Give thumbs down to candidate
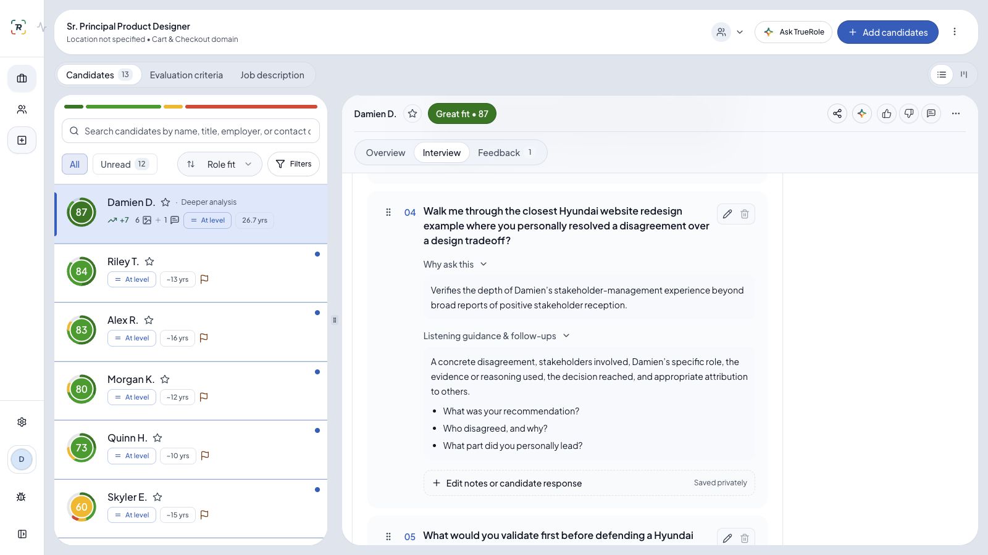988x555 pixels. tap(909, 113)
